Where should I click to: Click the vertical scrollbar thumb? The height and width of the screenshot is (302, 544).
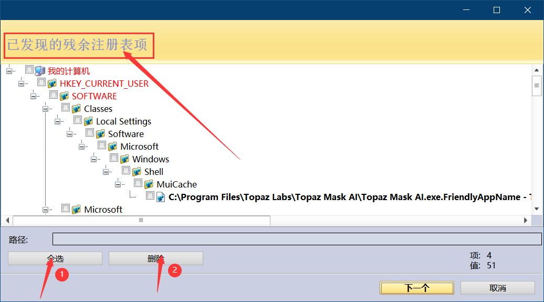pos(537,86)
